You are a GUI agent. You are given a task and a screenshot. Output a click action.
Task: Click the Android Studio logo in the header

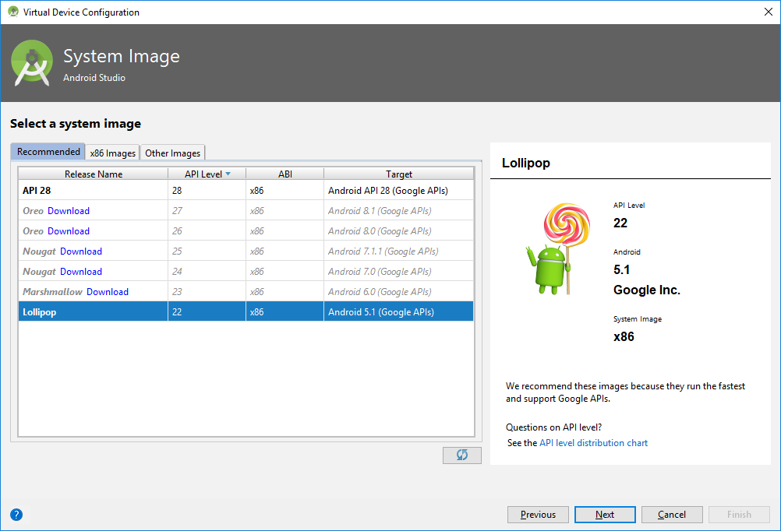click(x=30, y=61)
